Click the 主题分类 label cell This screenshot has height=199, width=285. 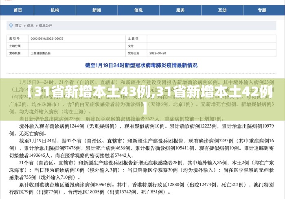click(18, 46)
